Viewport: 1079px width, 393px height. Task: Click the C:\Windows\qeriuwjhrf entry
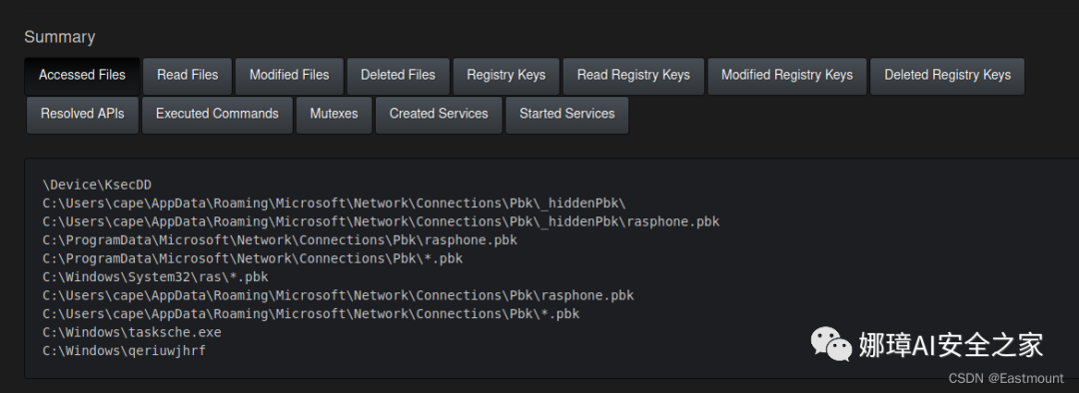click(124, 351)
